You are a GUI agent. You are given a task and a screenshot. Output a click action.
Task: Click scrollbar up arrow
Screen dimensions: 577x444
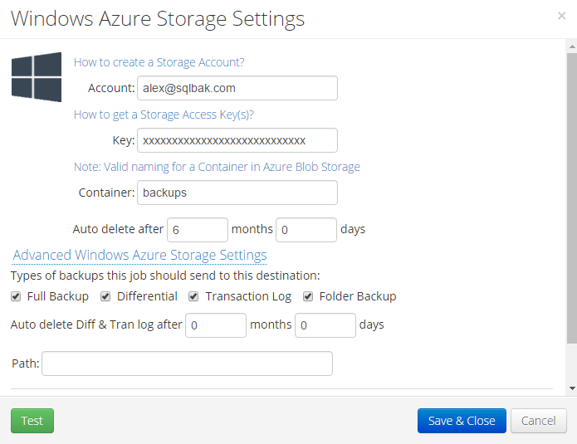(x=572, y=46)
